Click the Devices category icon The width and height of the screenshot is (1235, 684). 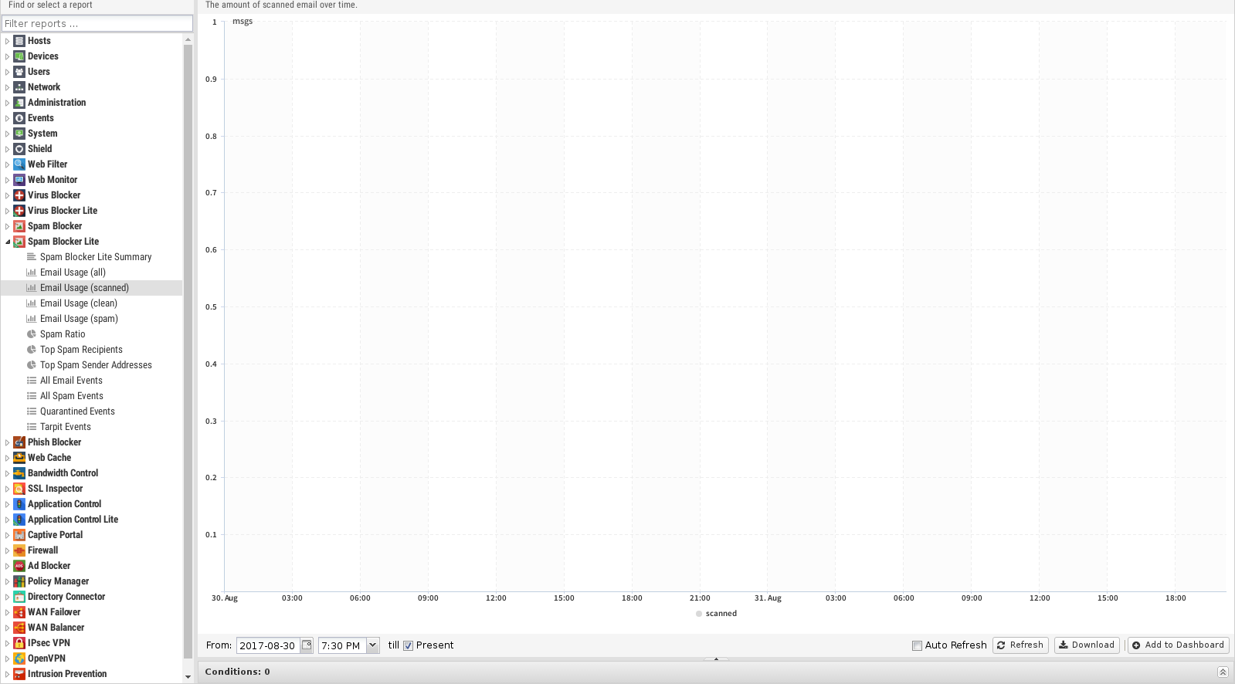click(19, 56)
